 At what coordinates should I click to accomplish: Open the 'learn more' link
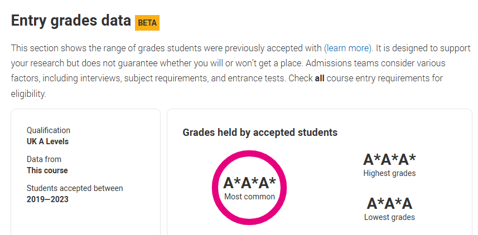pyautogui.click(x=347, y=48)
